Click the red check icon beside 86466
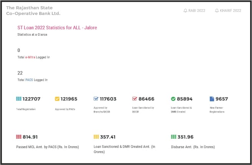 [x=134, y=99]
